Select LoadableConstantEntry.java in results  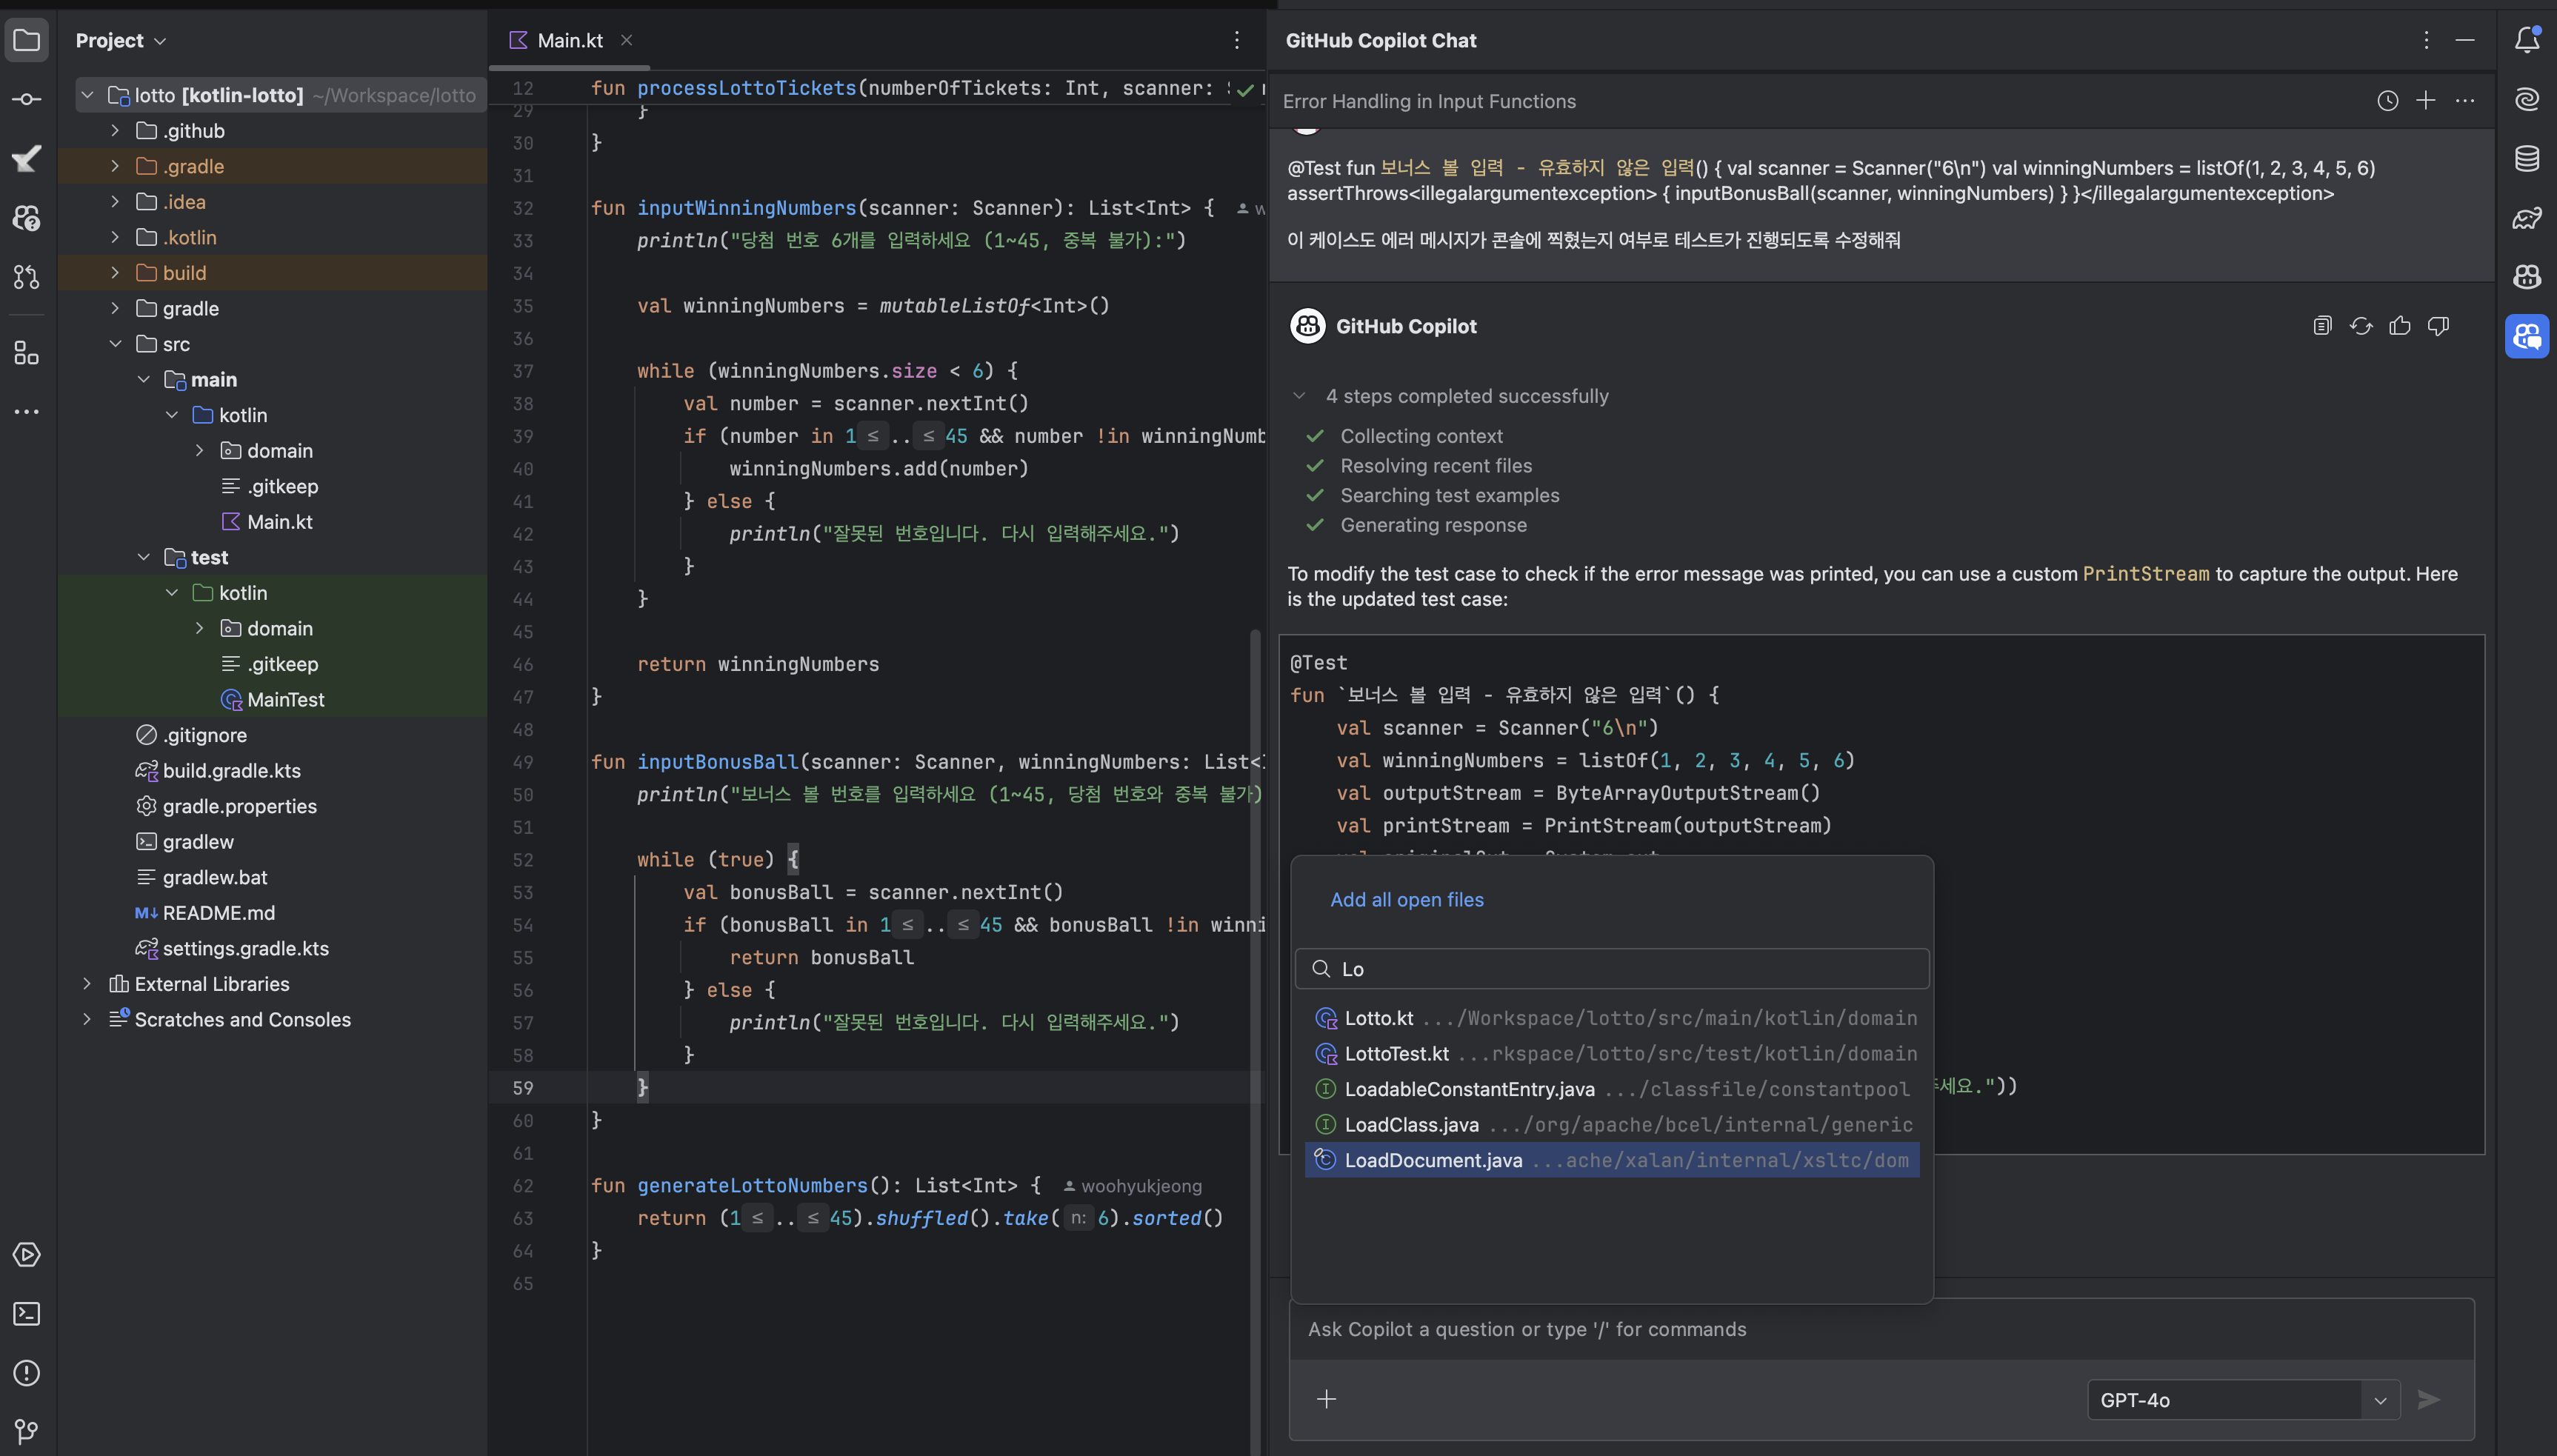[1612, 1089]
